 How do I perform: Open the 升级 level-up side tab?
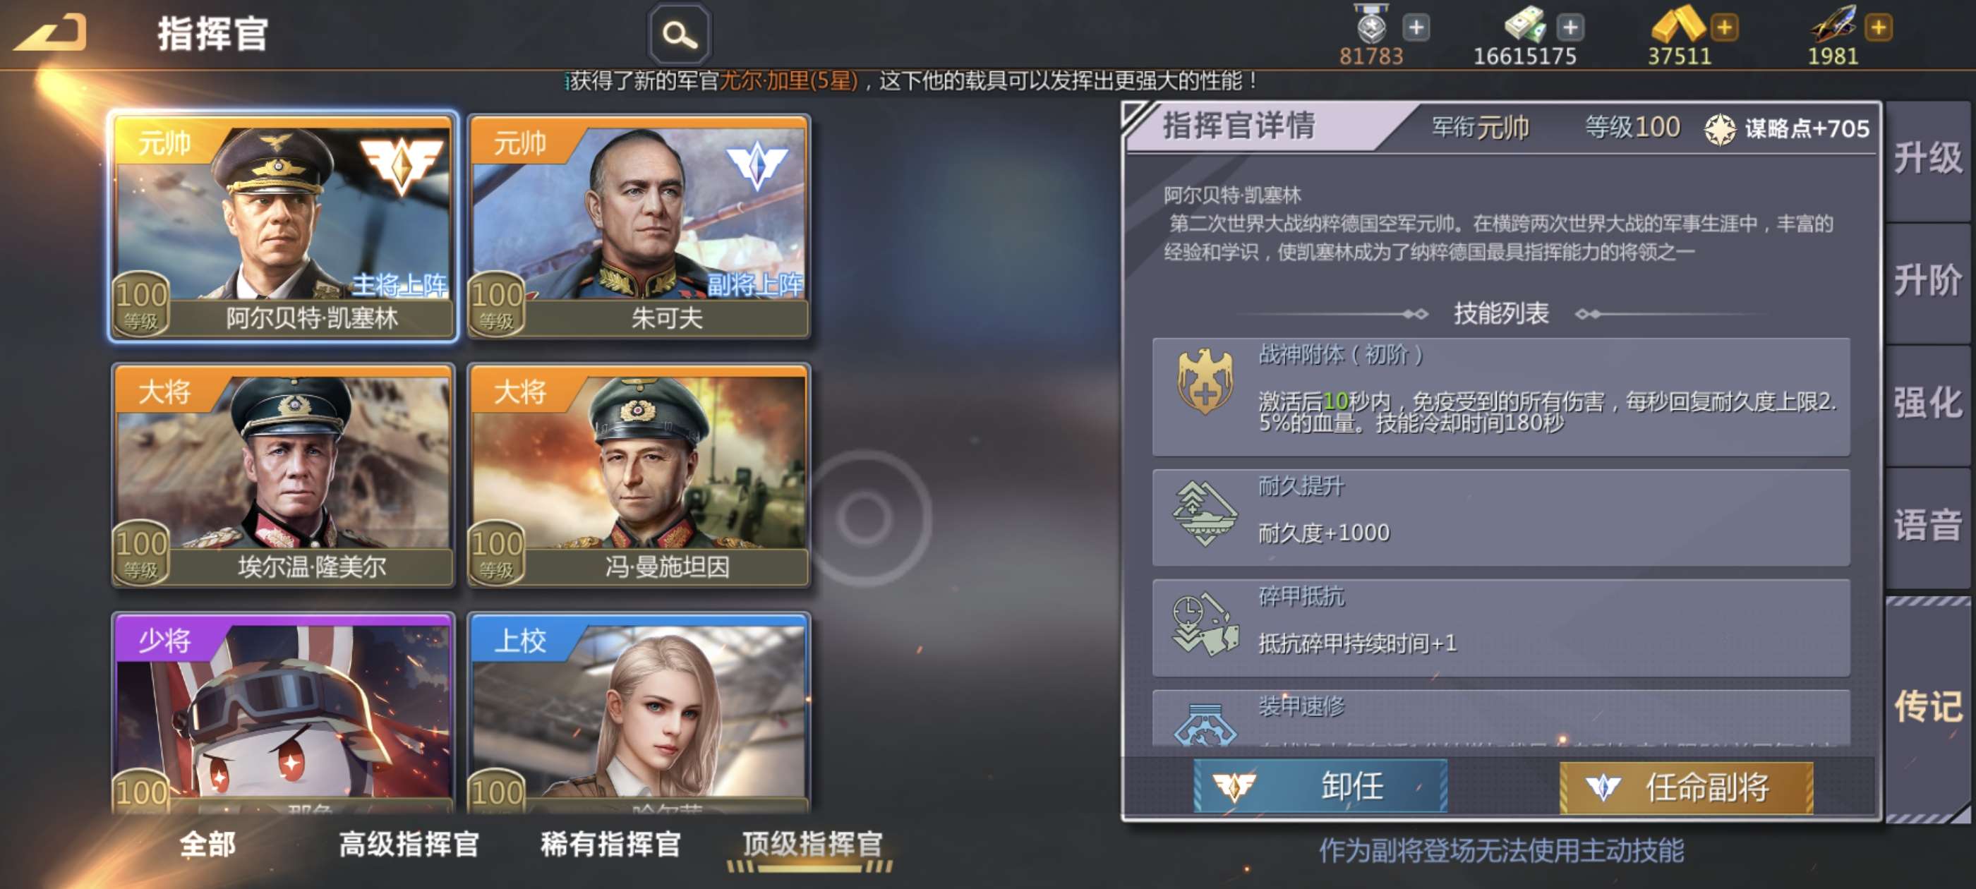tap(1929, 159)
